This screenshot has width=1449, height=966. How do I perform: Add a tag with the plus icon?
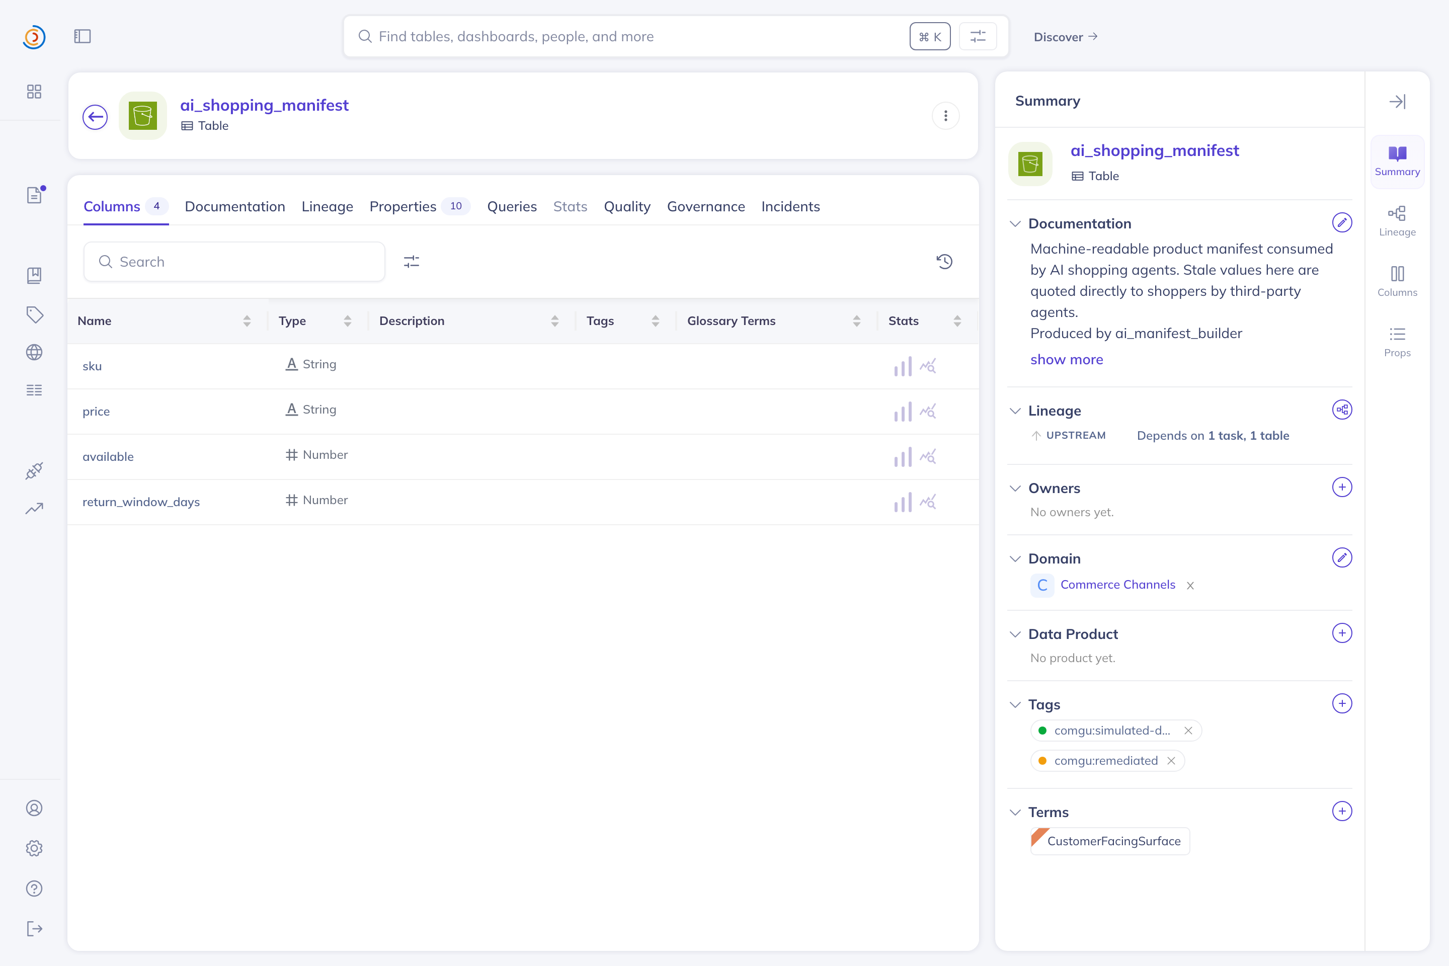coord(1342,703)
